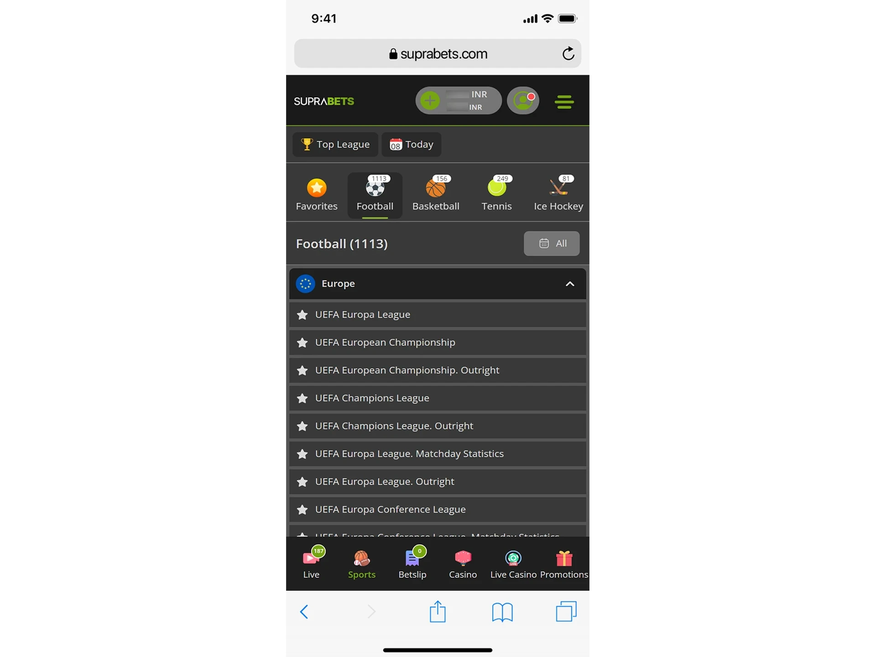The height and width of the screenshot is (657, 876).
Task: Tap the Casino chip icon
Action: pyautogui.click(x=462, y=558)
